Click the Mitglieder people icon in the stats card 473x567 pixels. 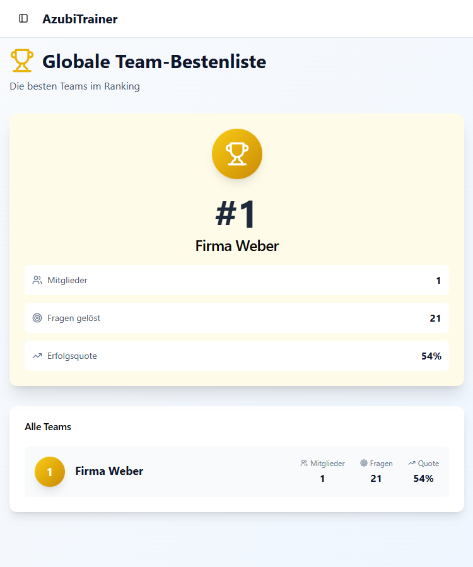[x=39, y=280]
